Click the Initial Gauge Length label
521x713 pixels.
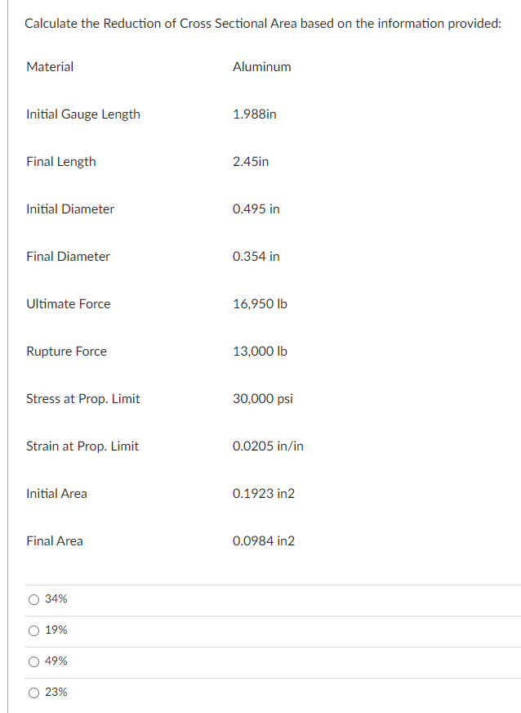[x=82, y=114]
